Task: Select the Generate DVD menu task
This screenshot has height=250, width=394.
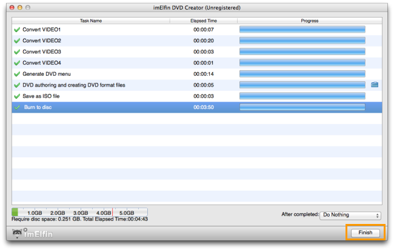Action: 197,74
